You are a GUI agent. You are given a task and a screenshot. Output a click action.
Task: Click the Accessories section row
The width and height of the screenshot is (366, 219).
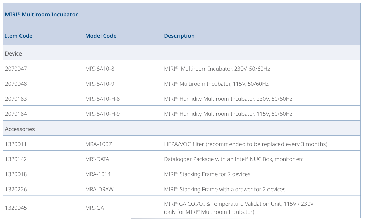tap(20, 129)
